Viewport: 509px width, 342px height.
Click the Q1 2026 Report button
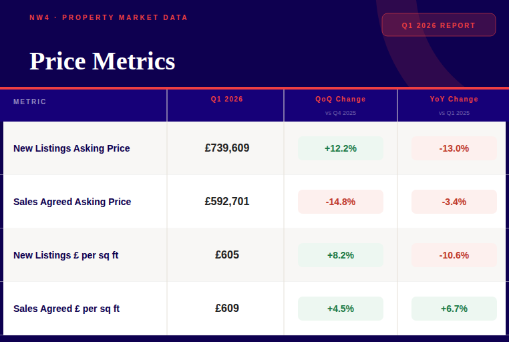pyautogui.click(x=438, y=25)
